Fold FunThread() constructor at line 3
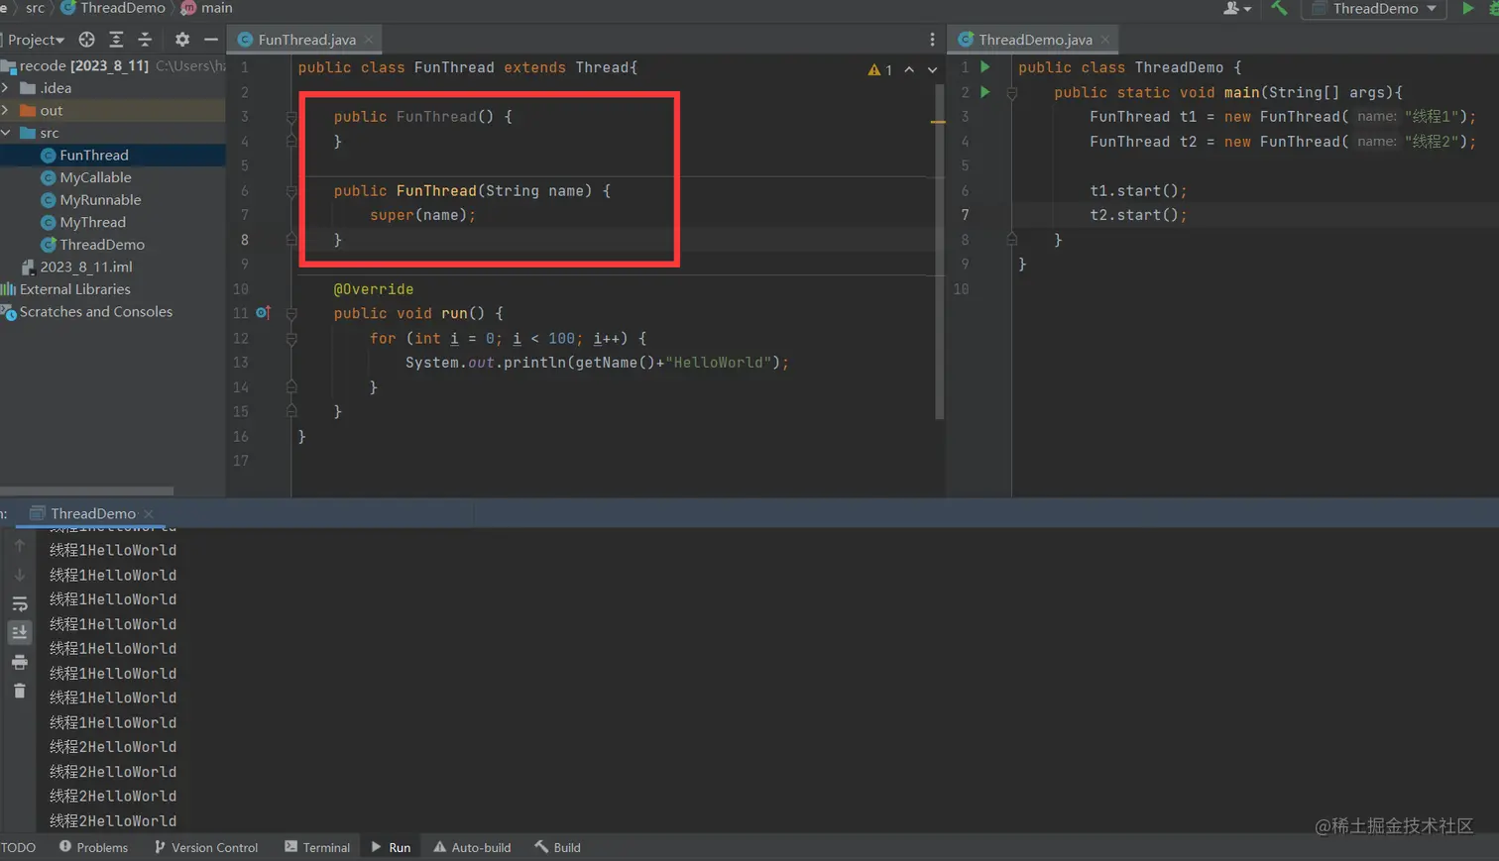The width and height of the screenshot is (1499, 861). click(291, 117)
